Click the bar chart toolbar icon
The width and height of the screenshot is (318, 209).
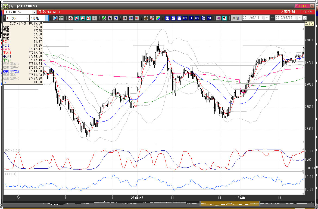pyautogui.click(x=83, y=18)
